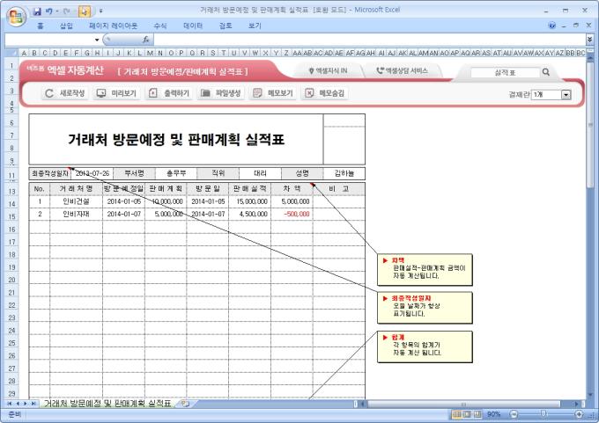Click the magnifier search icon
This screenshot has width=599, height=423.
point(546,72)
